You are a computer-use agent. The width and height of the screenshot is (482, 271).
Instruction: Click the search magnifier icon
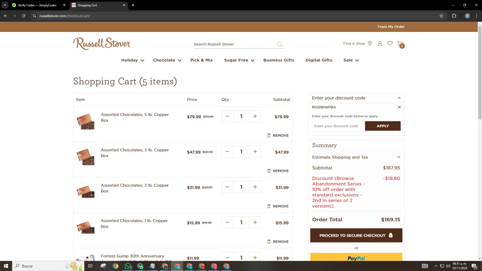[280, 44]
